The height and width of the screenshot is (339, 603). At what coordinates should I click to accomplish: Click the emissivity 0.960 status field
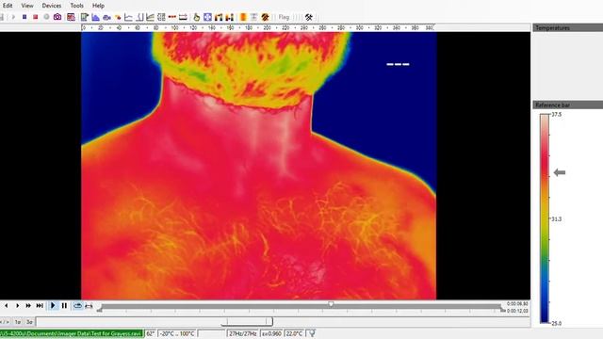click(x=271, y=333)
